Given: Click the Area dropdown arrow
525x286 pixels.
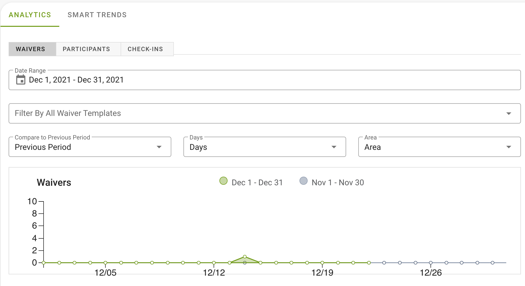Looking at the screenshot, I should (509, 147).
